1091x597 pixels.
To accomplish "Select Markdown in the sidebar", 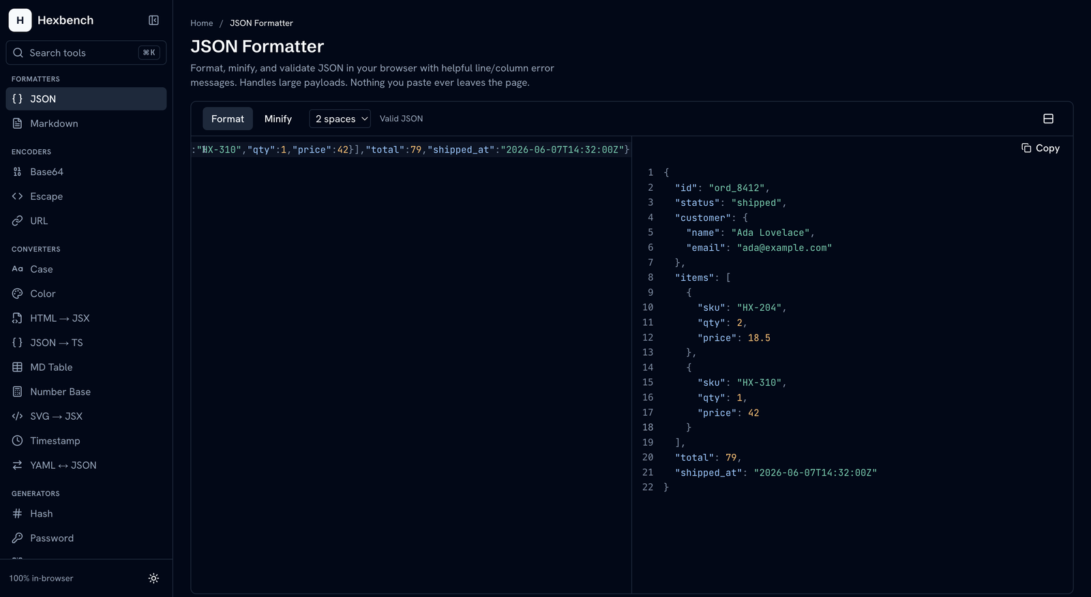I will pos(54,123).
